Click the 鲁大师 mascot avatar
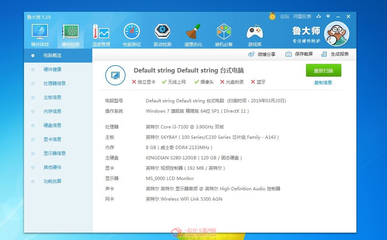This screenshot has width=387, height=240. (x=336, y=34)
